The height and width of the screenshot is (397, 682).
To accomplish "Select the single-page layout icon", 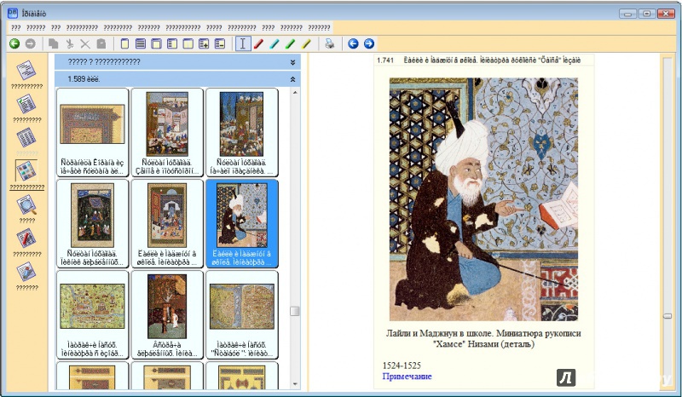I will [124, 43].
